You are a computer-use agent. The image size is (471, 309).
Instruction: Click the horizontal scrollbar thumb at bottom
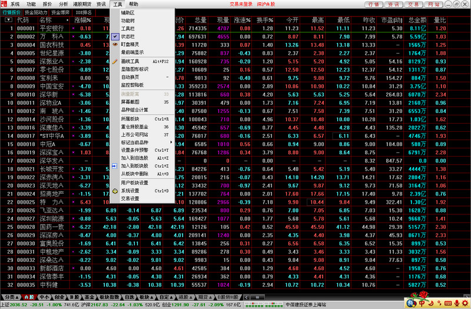coord(257,297)
